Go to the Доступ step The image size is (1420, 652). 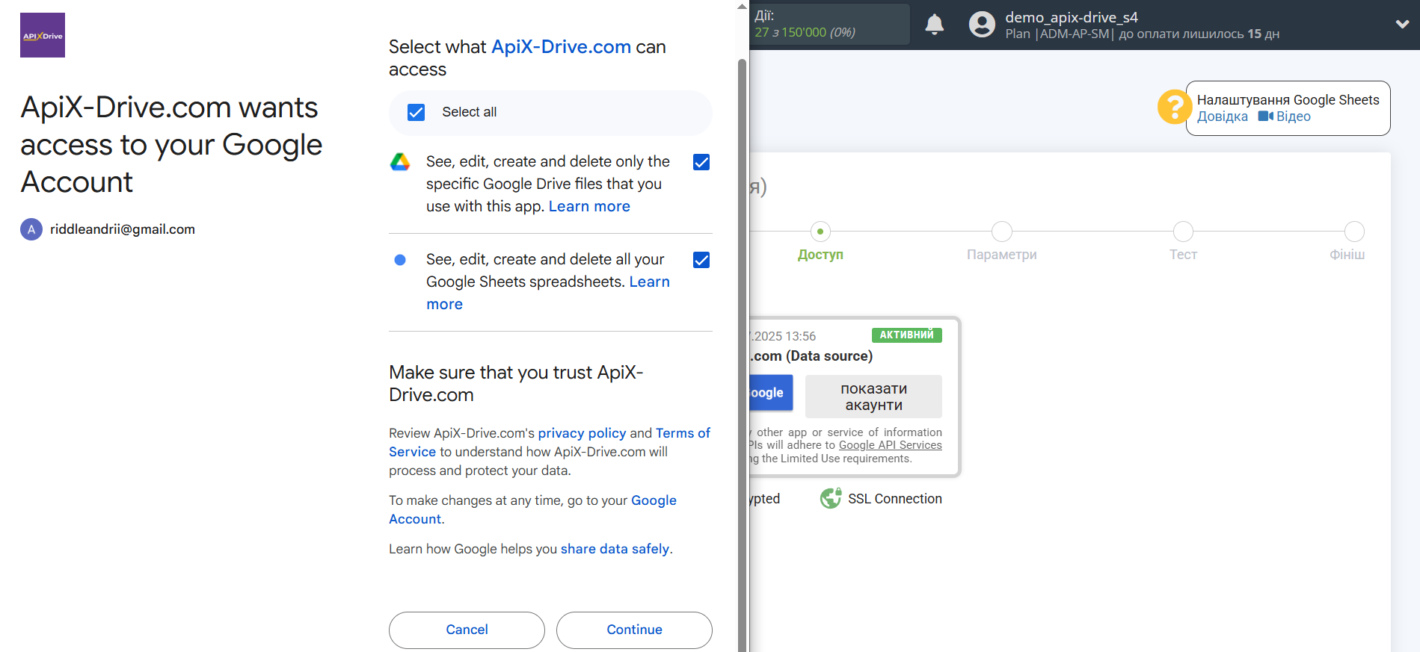[x=820, y=242]
